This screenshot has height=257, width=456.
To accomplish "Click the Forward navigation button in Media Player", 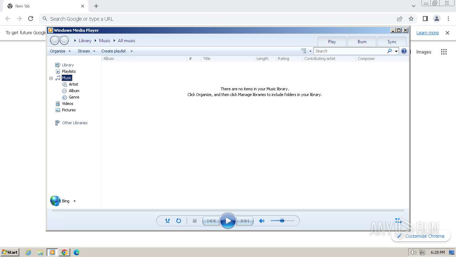I will click(x=64, y=41).
